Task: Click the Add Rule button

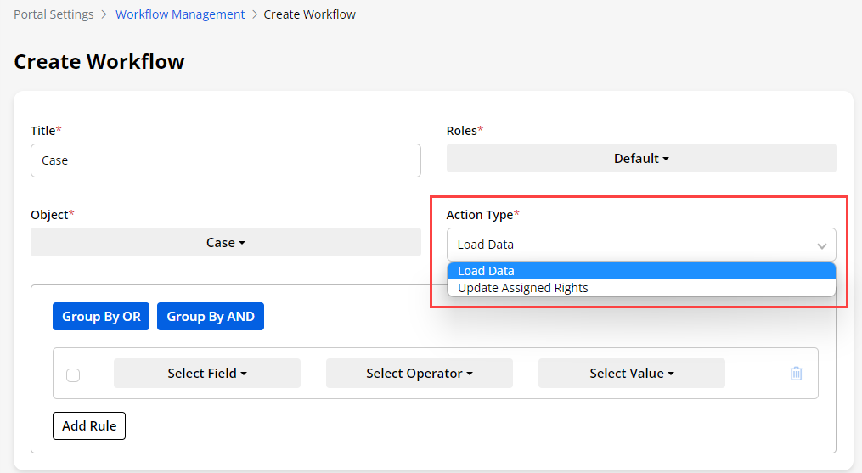Action: [89, 425]
